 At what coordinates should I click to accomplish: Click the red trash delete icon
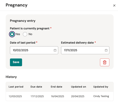point(105,62)
